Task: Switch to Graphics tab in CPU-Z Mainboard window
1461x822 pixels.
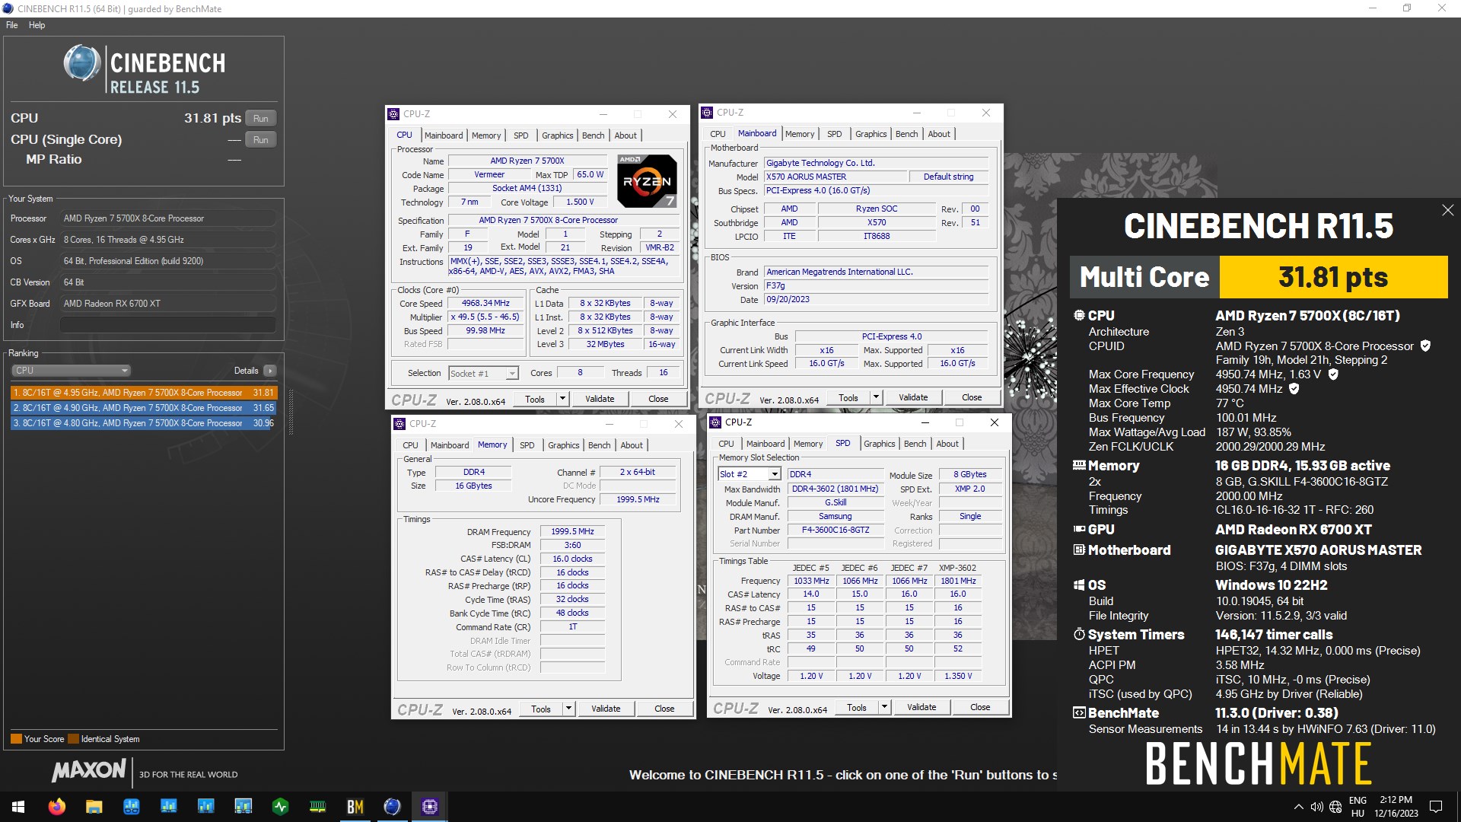Action: pyautogui.click(x=871, y=134)
